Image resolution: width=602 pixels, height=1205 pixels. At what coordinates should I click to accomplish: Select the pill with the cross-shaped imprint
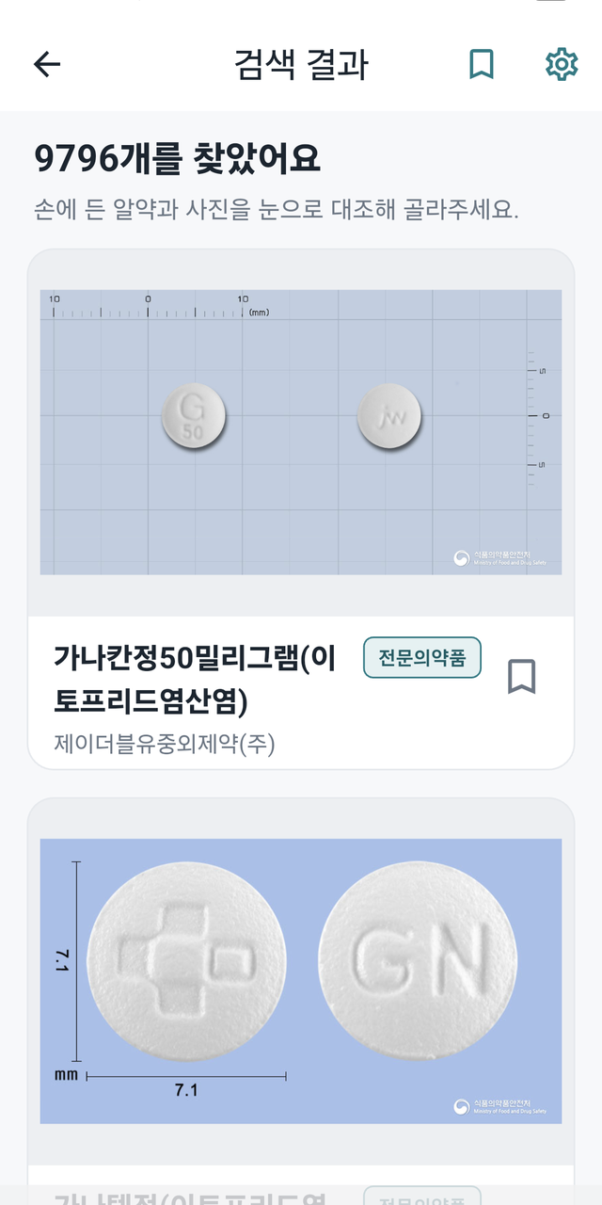tap(185, 960)
